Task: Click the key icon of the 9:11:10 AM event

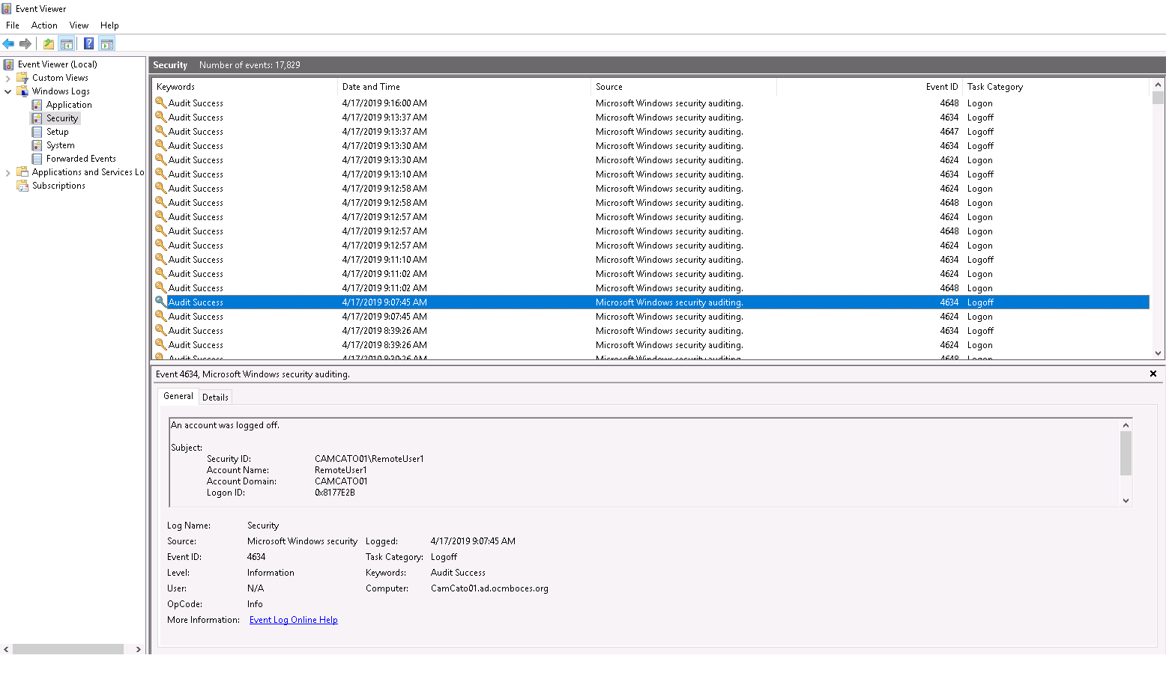Action: pyautogui.click(x=160, y=259)
